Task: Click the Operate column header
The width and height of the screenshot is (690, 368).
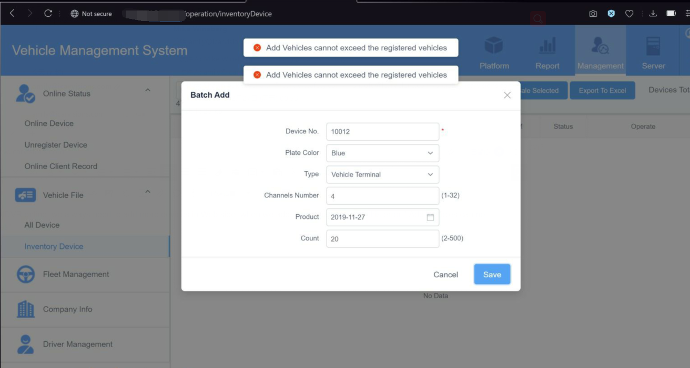Action: coord(643,127)
